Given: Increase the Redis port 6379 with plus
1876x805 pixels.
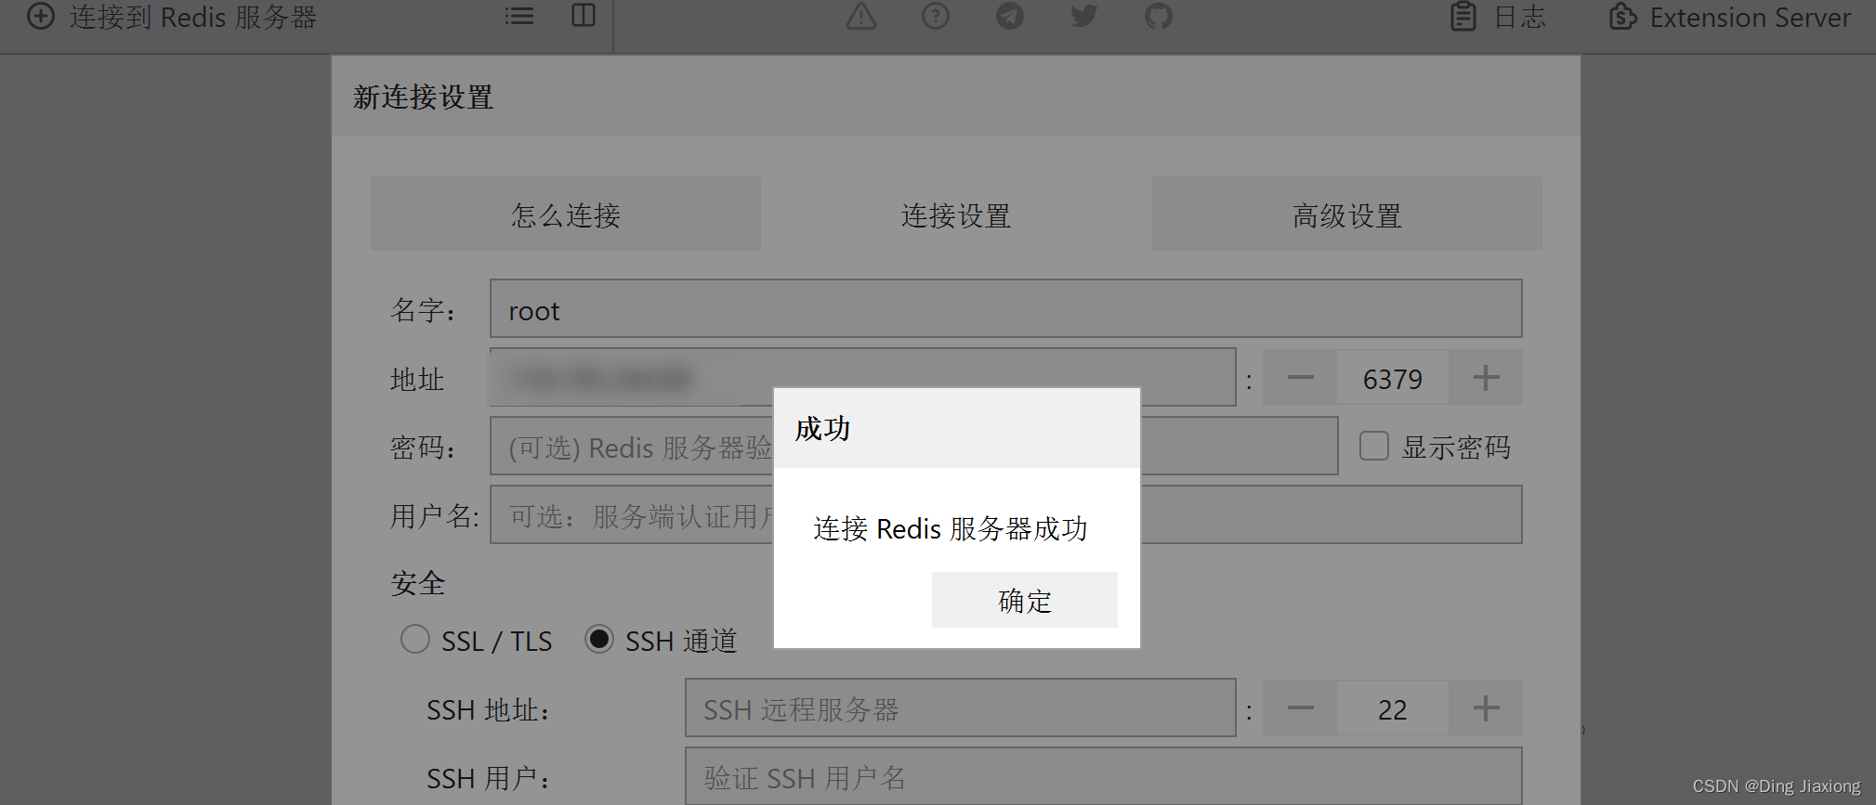Looking at the screenshot, I should click(1486, 378).
